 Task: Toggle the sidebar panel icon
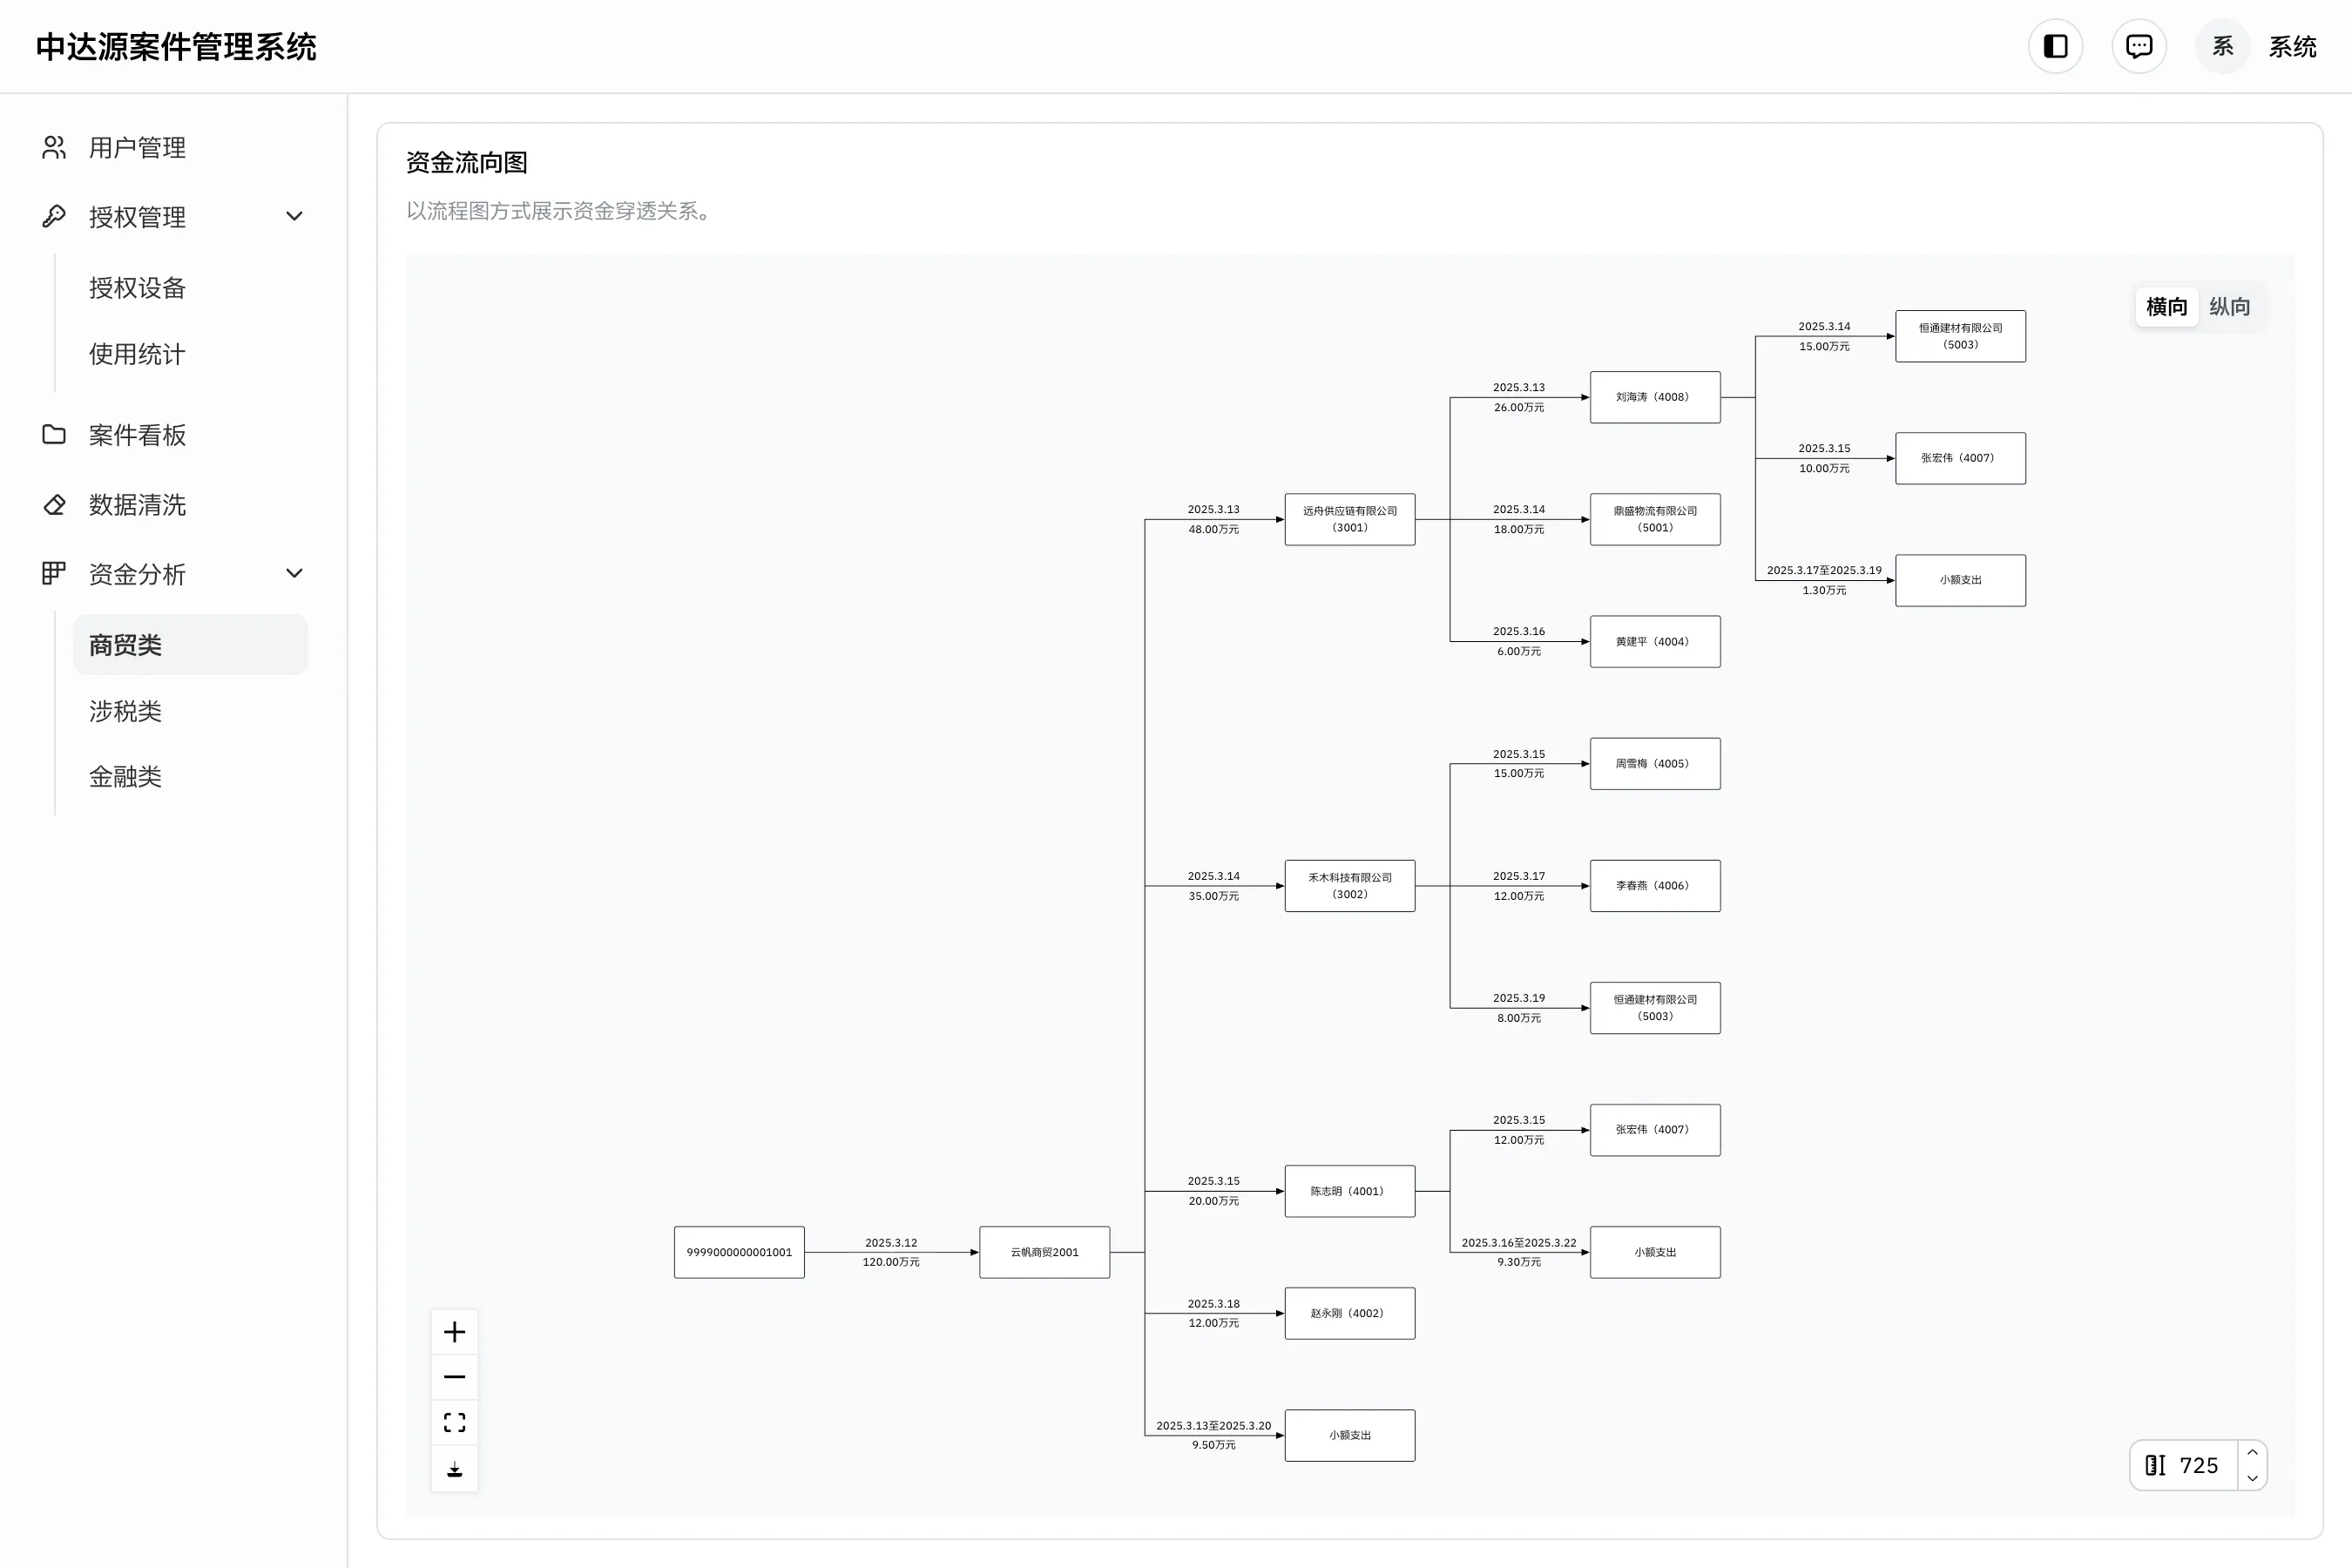coord(2055,46)
